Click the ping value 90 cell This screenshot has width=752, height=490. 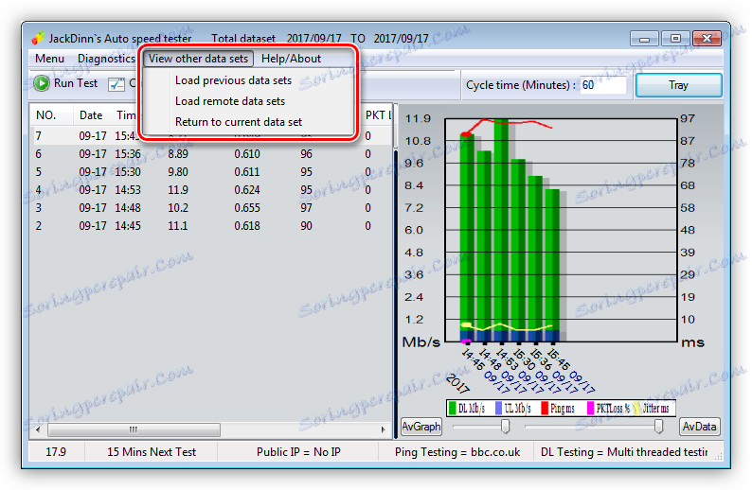click(307, 226)
